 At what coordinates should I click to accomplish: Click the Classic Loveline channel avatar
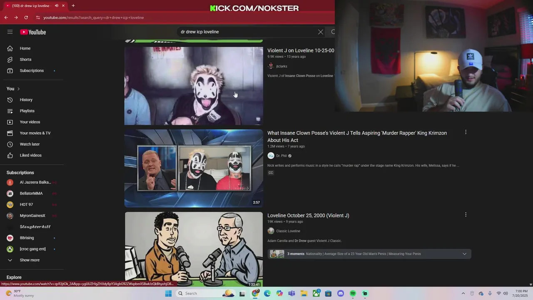[x=271, y=231]
